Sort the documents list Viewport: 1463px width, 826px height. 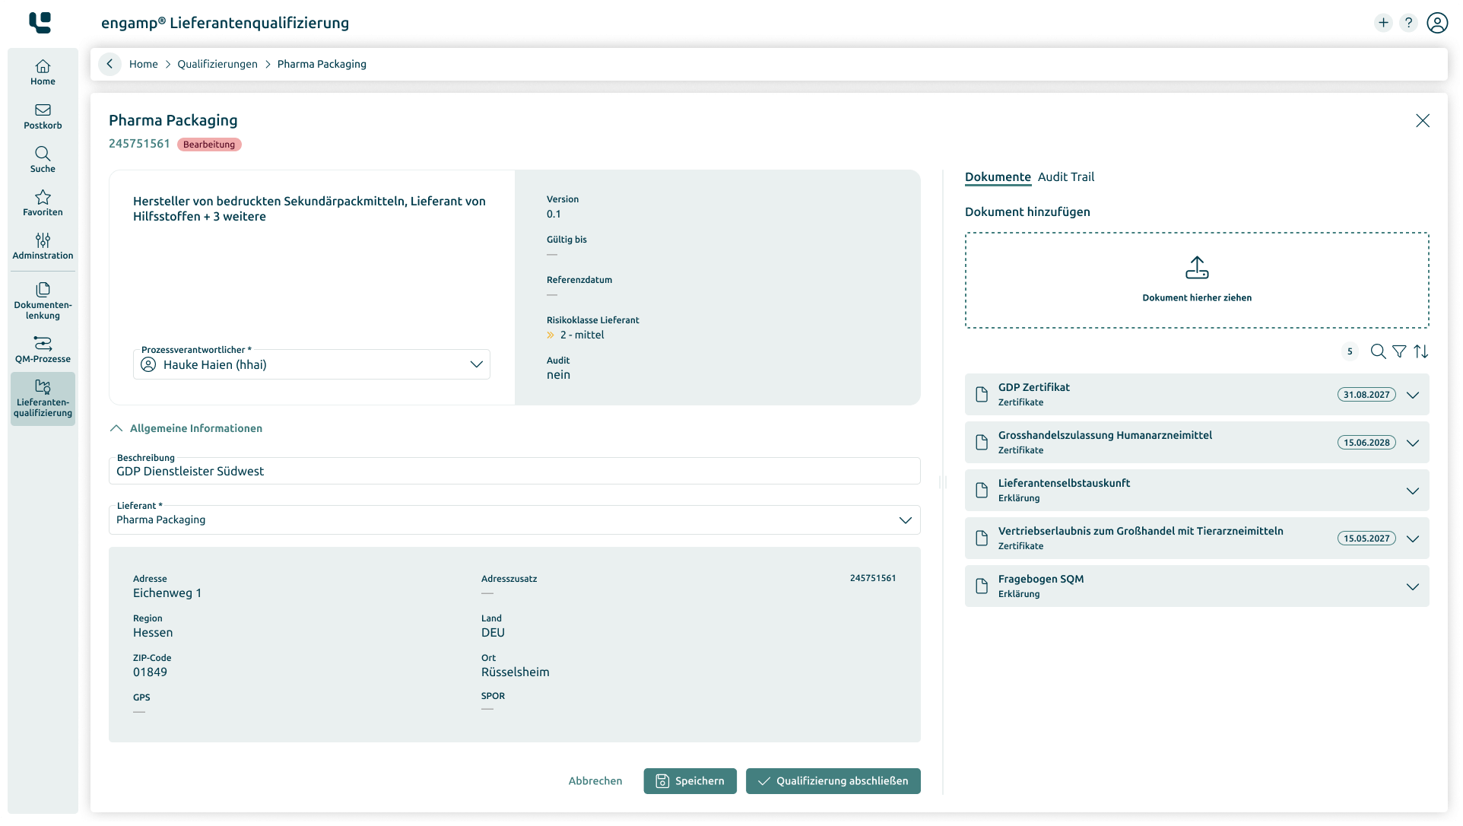(1422, 352)
